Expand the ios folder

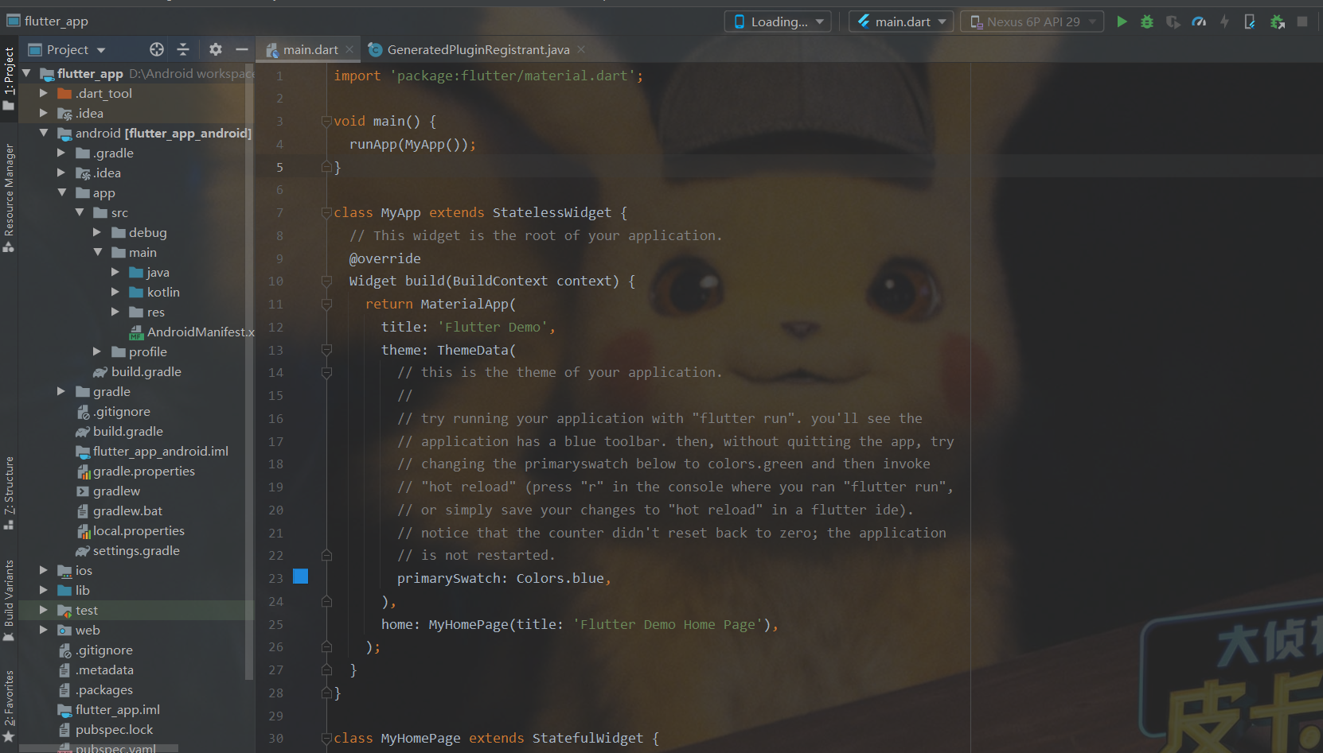point(45,570)
